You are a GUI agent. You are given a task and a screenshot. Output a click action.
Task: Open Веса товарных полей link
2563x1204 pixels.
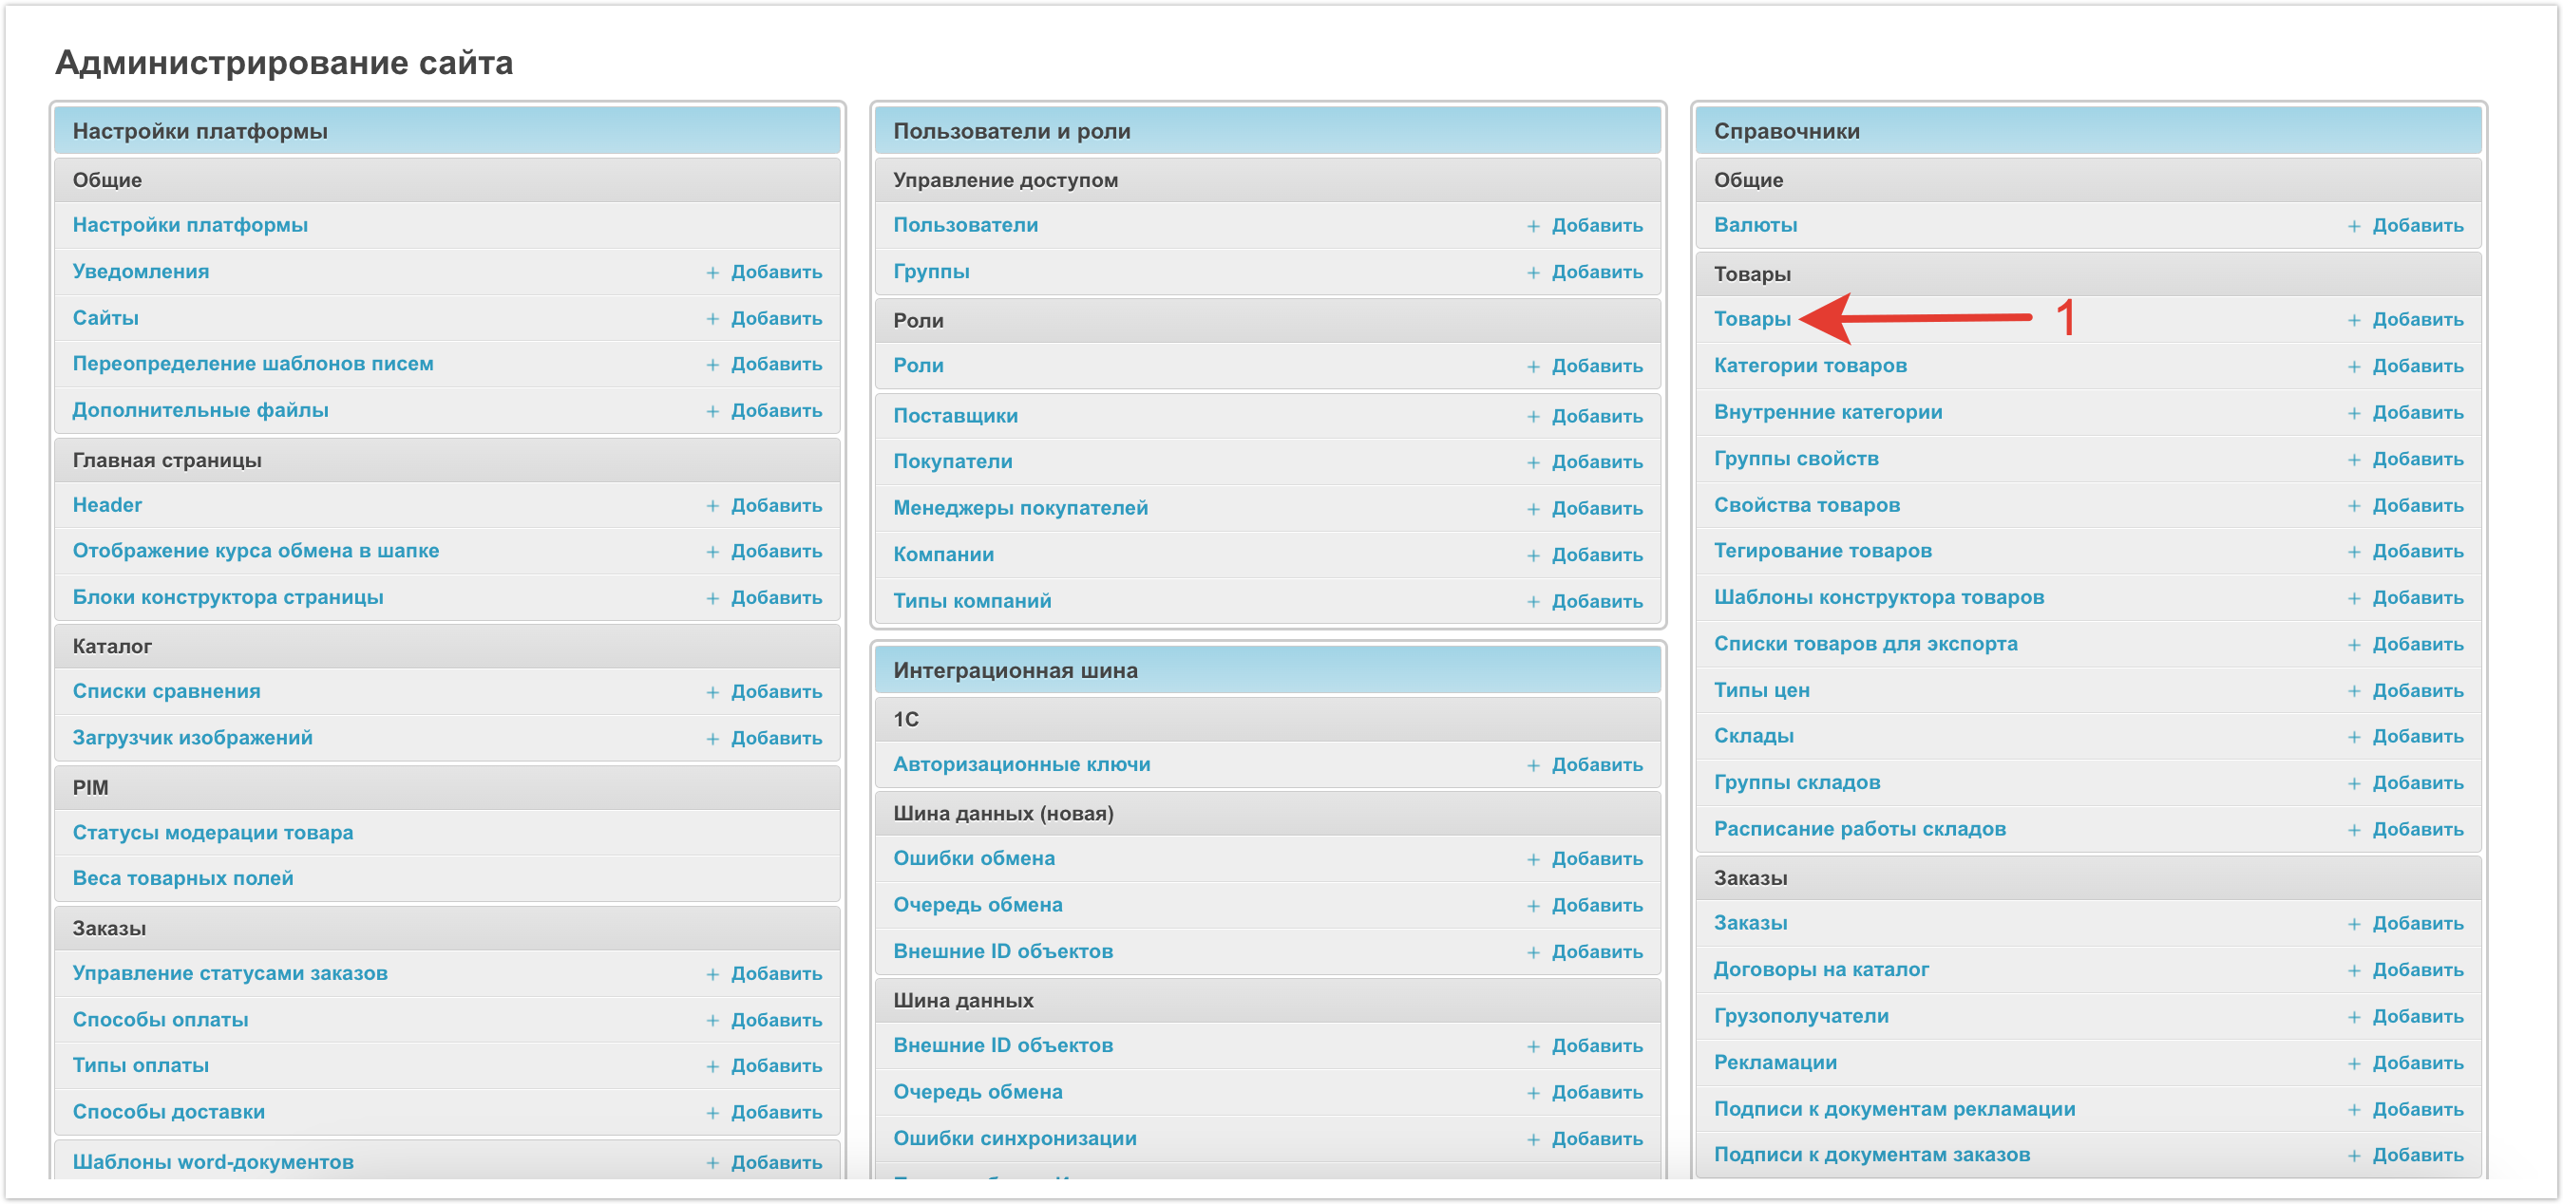182,878
